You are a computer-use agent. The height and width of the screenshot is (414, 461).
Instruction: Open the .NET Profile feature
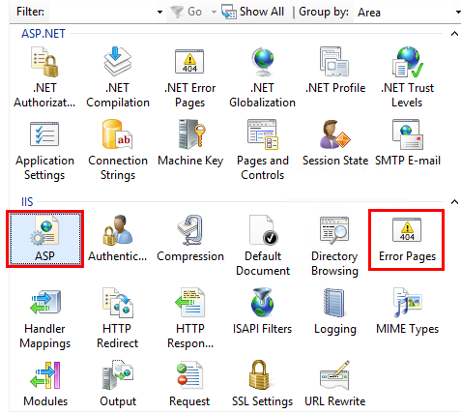click(x=335, y=71)
